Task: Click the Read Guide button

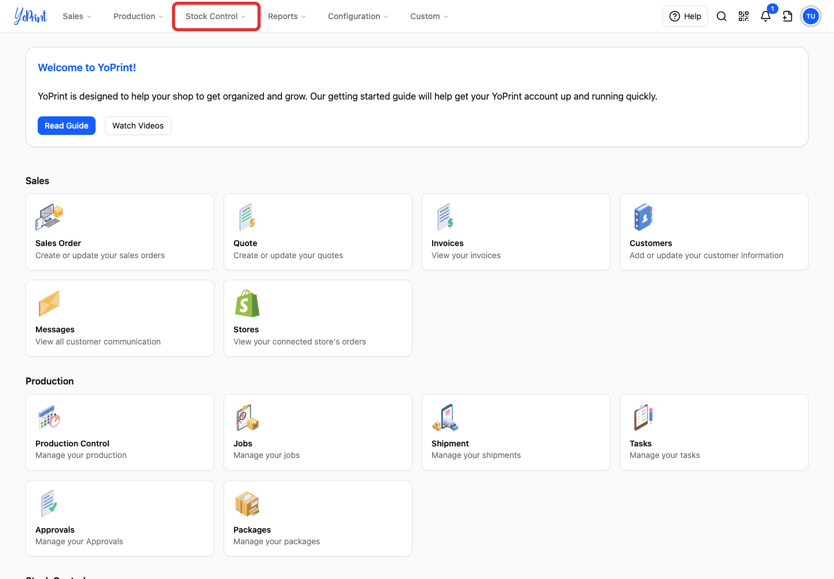Action: pyautogui.click(x=67, y=126)
